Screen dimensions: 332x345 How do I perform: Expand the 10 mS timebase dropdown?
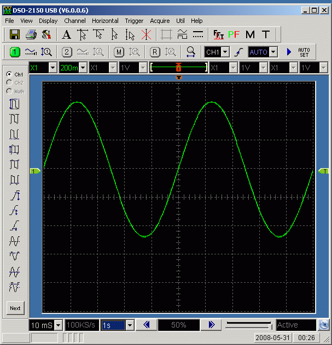[x=59, y=325]
